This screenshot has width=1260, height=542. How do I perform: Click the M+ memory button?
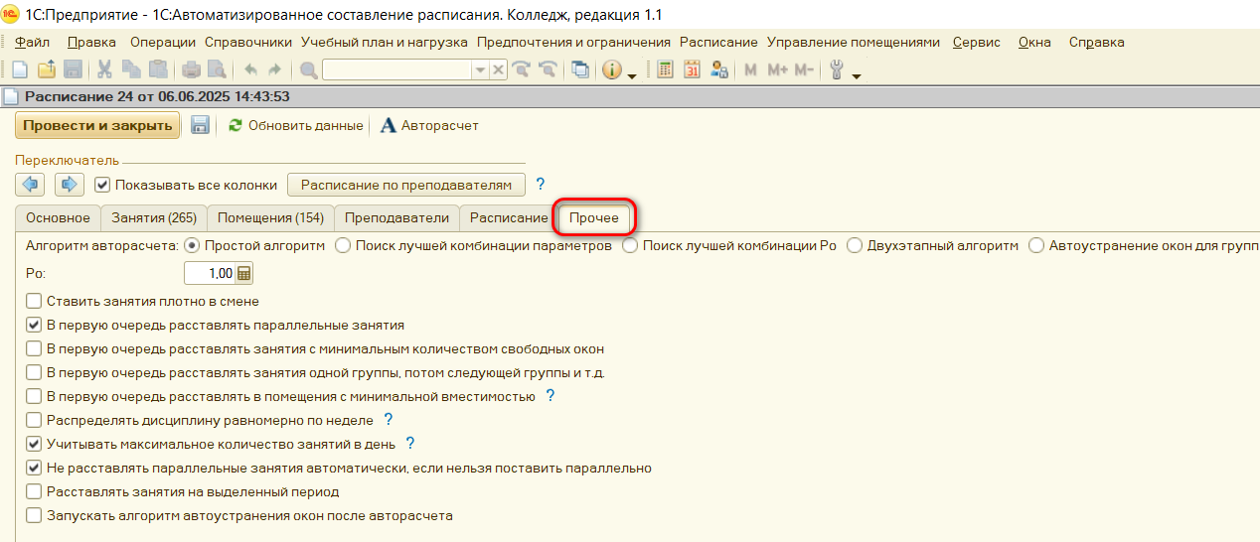coord(777,69)
